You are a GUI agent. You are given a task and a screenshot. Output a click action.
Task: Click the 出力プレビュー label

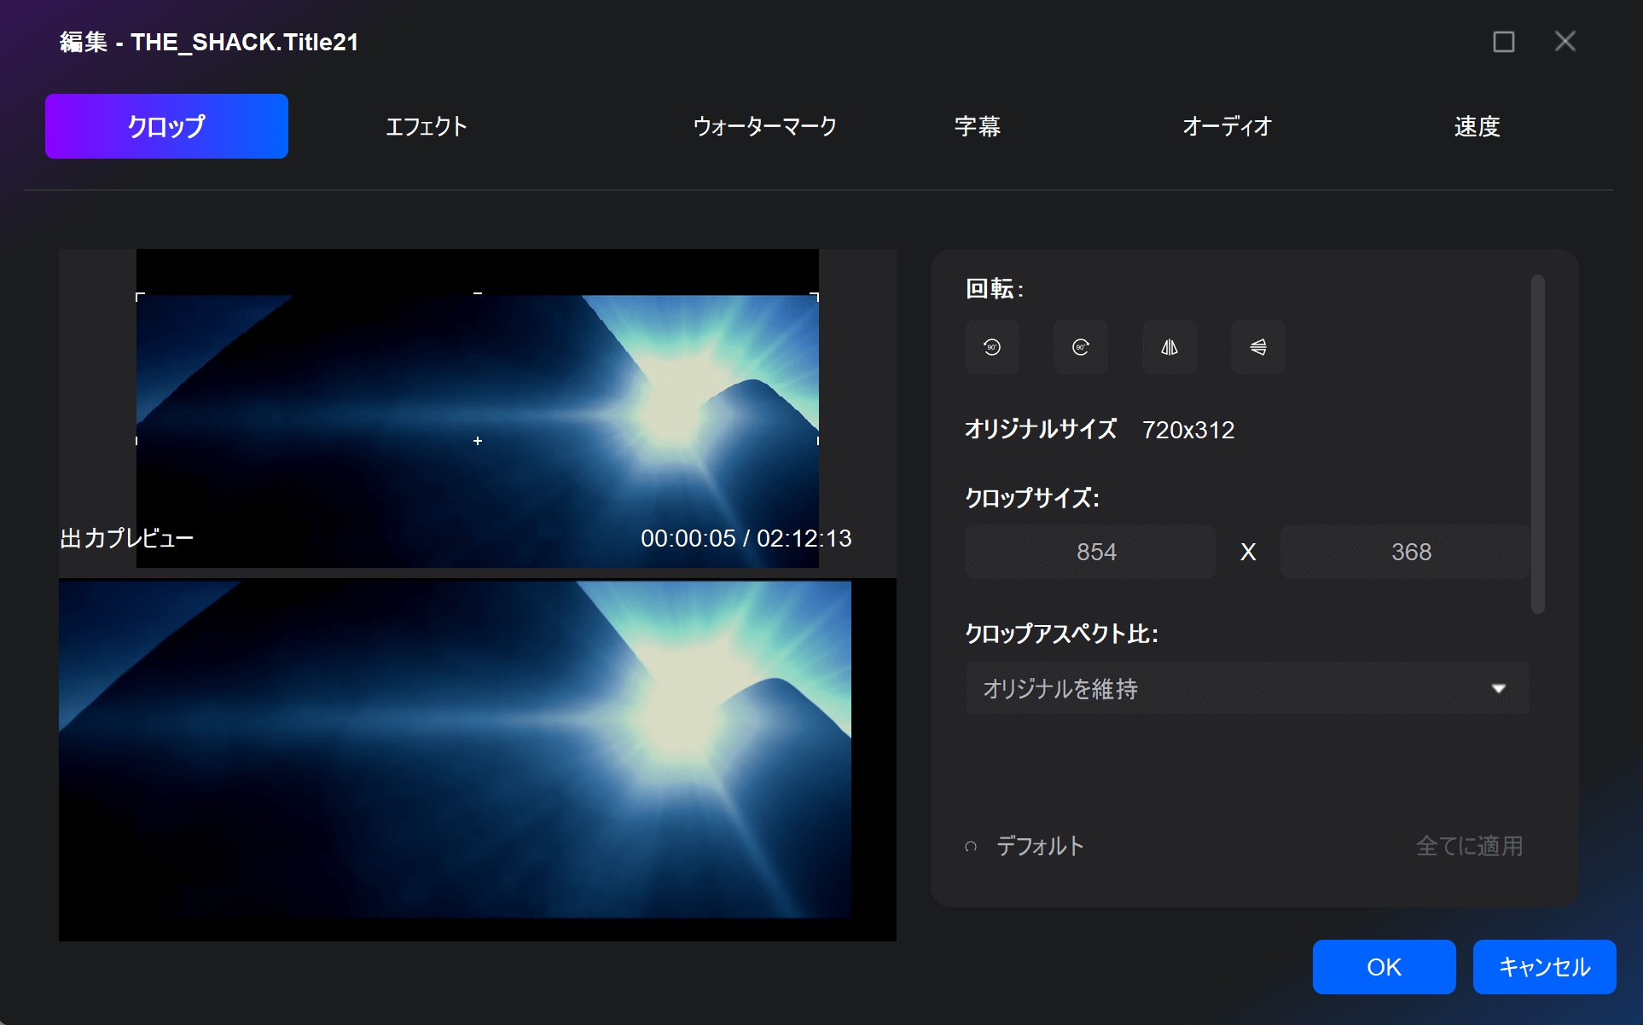tap(127, 538)
